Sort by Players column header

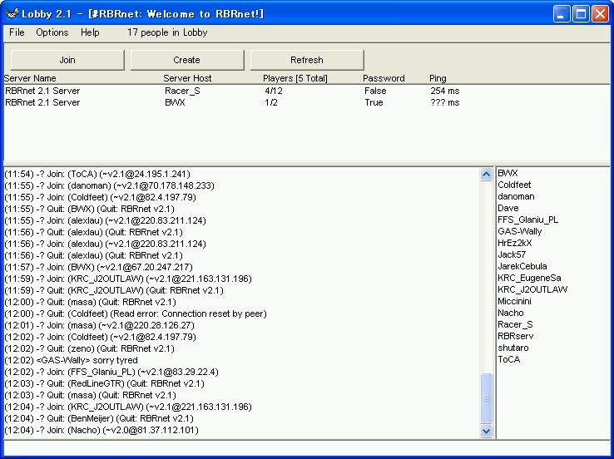[x=295, y=78]
